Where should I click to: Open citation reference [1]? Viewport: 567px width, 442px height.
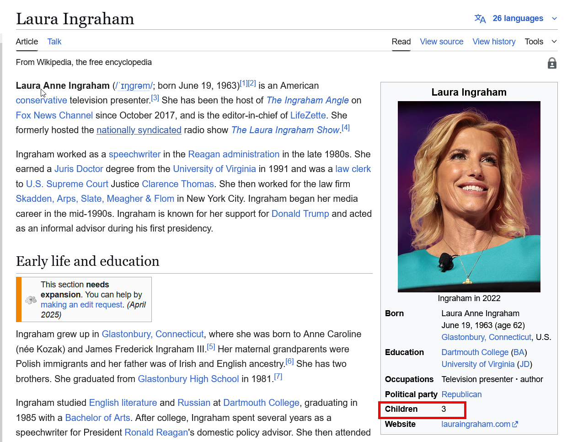244,83
